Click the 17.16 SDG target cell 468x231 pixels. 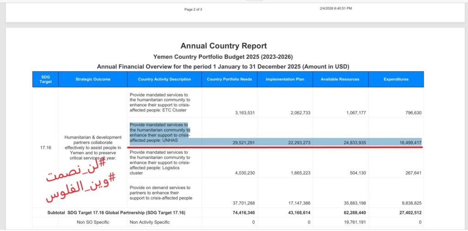(45, 147)
